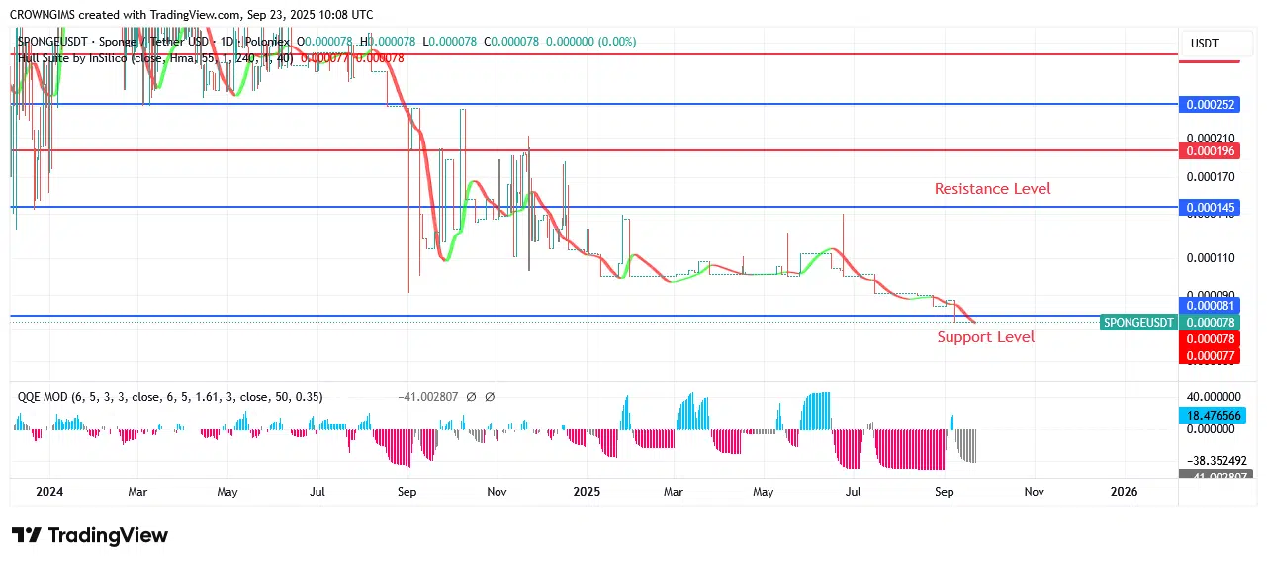The height and width of the screenshot is (565, 1267).
Task: Click the SPONGEUSDT teal price-axis tag
Action: 1139,322
